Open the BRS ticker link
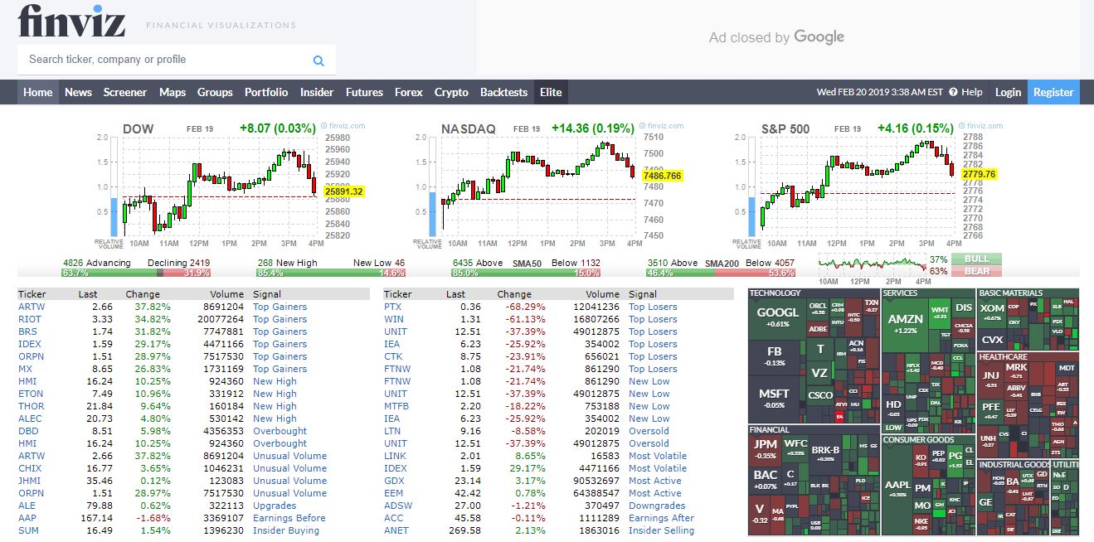The width and height of the screenshot is (1094, 542). coord(28,331)
